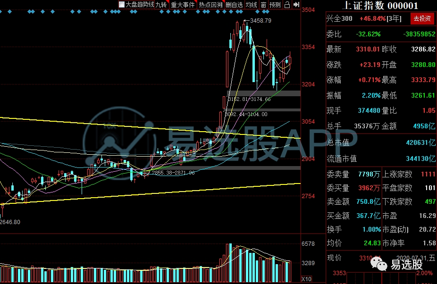The image size is (437, 284).
Task: Click the 2754 price axis label
Action: 308,196
